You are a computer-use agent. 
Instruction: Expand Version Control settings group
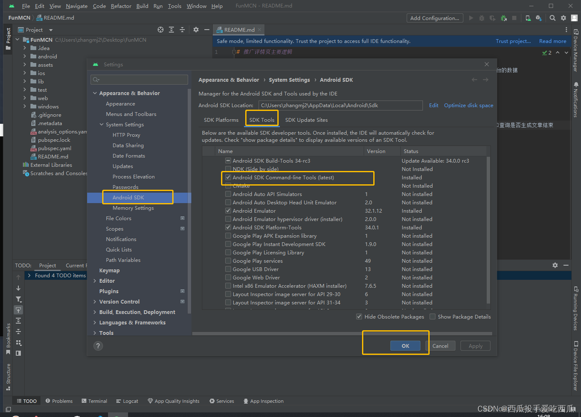coord(95,301)
